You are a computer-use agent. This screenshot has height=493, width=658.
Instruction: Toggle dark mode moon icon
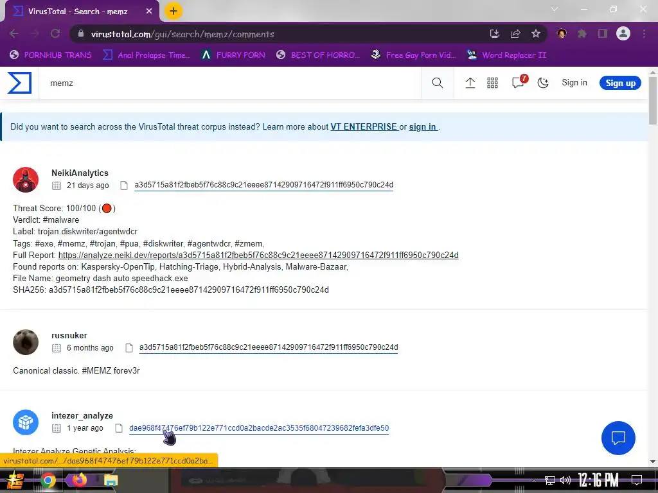tap(543, 83)
